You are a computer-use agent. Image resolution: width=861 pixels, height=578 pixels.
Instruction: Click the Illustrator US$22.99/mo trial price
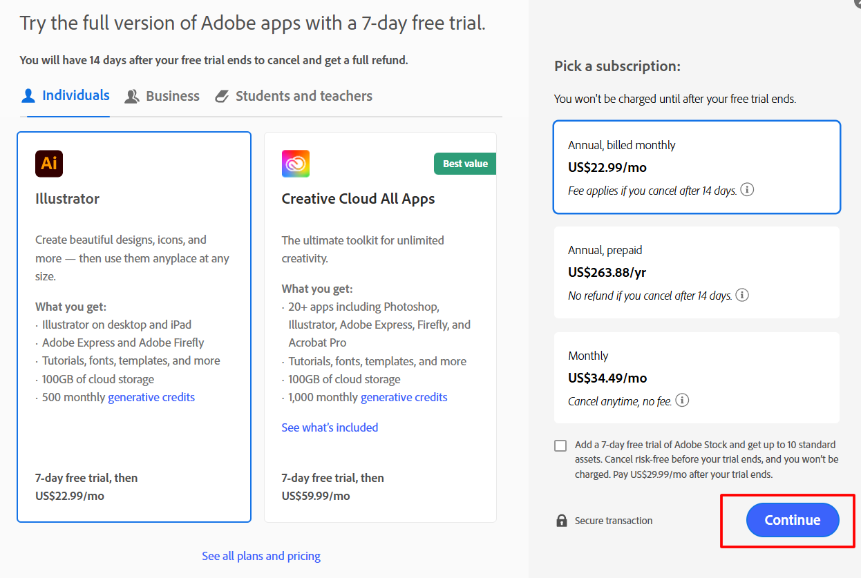coord(70,496)
